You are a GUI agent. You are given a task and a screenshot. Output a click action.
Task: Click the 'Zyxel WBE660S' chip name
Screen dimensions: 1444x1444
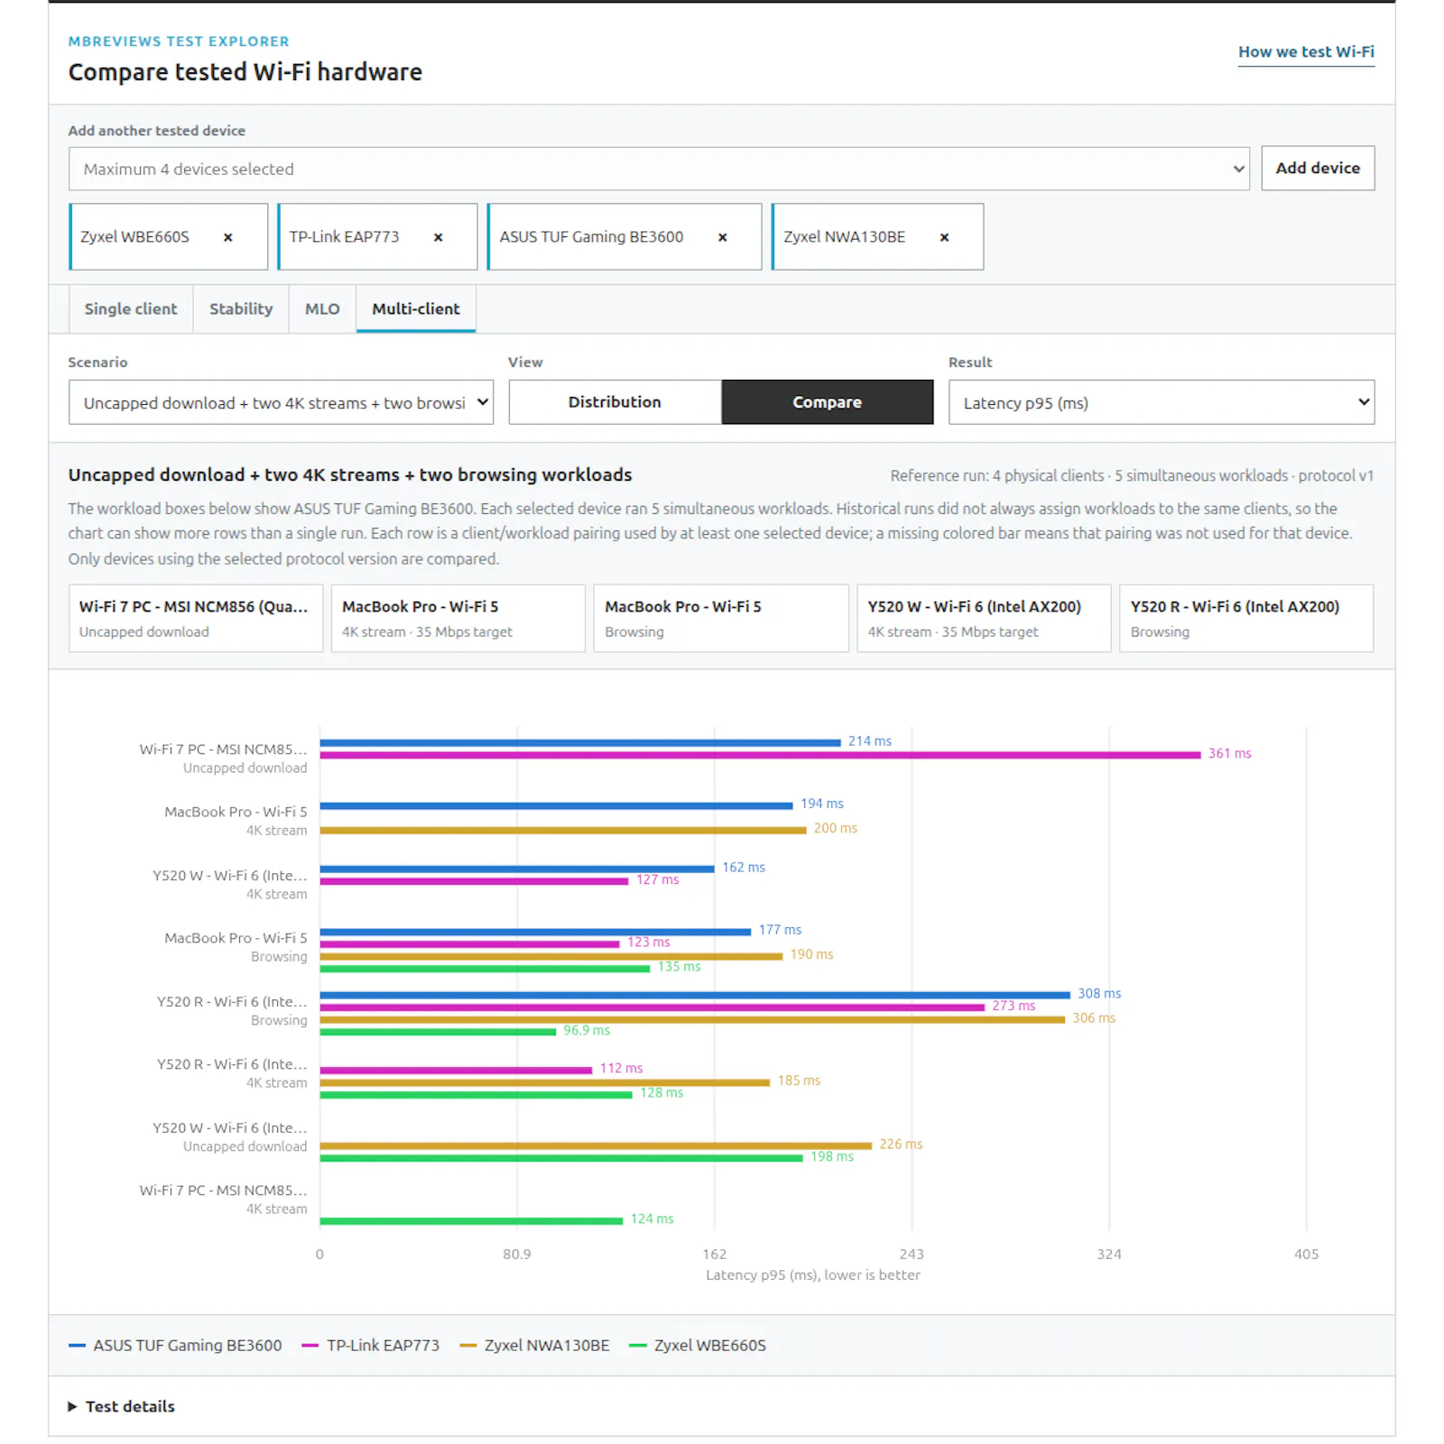point(134,237)
